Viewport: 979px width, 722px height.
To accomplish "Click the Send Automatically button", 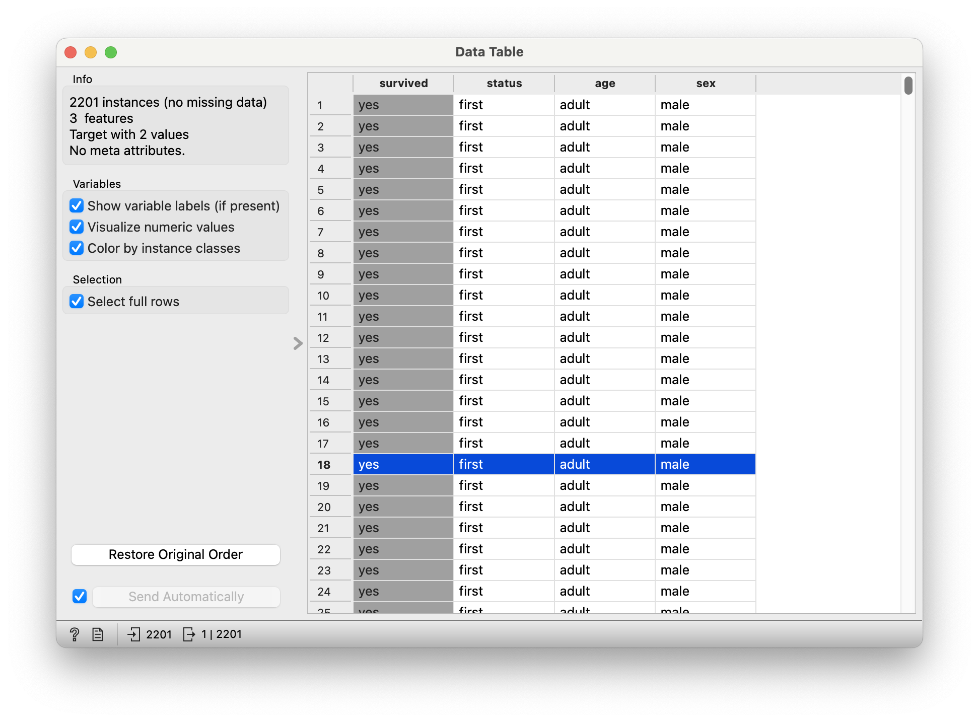I will pyautogui.click(x=186, y=597).
